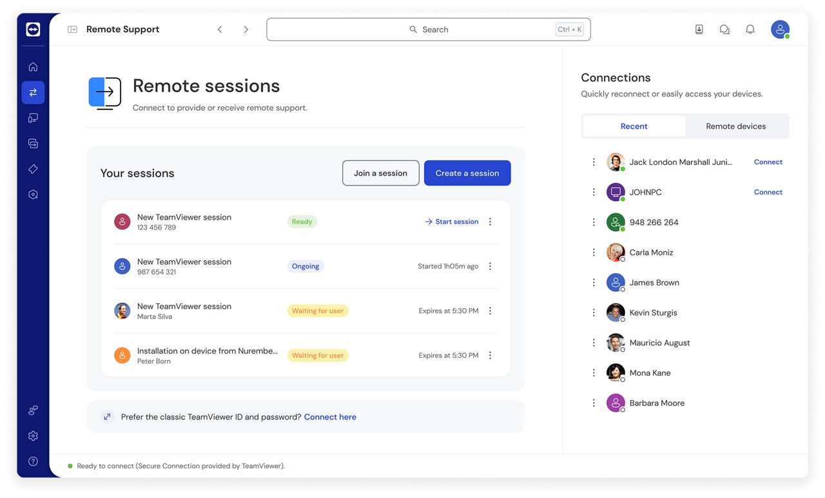This screenshot has height=498, width=825.
Task: Open options menu for JOHNPC
Action: coord(594,192)
